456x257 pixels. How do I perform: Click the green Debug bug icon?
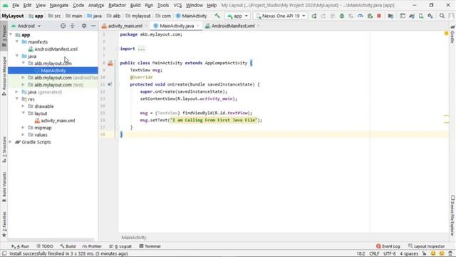pyautogui.click(x=342, y=16)
